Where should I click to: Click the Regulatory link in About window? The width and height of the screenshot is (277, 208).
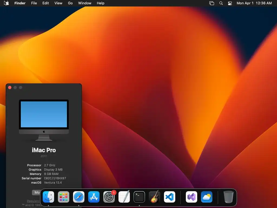point(33,201)
